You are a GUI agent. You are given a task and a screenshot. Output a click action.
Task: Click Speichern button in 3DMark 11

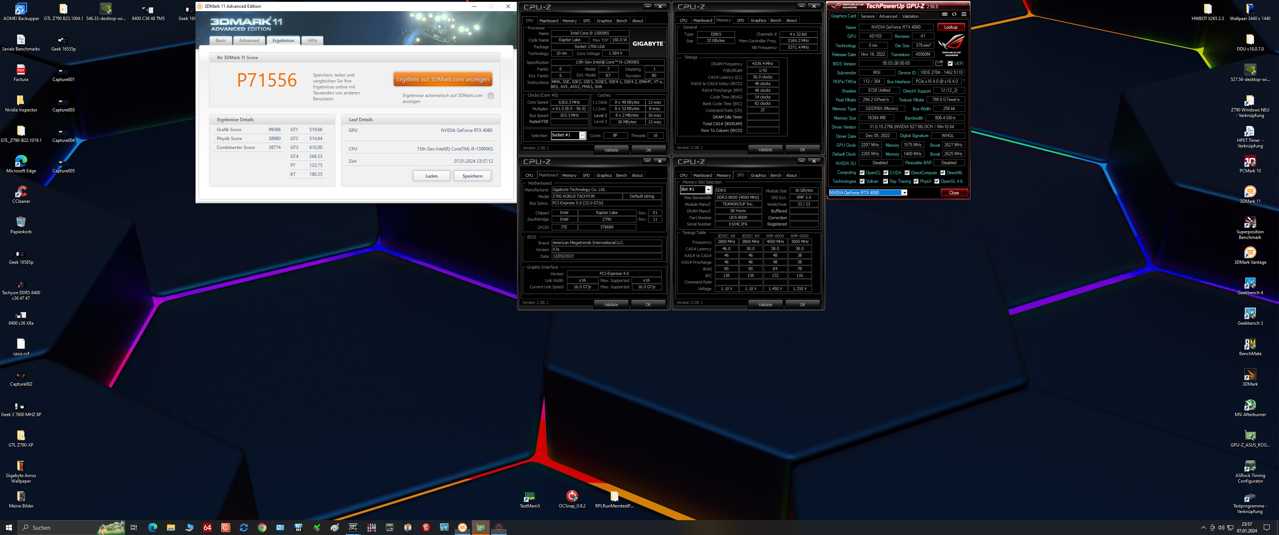click(x=472, y=176)
